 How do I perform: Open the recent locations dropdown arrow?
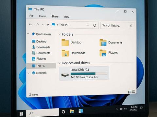click(43, 24)
